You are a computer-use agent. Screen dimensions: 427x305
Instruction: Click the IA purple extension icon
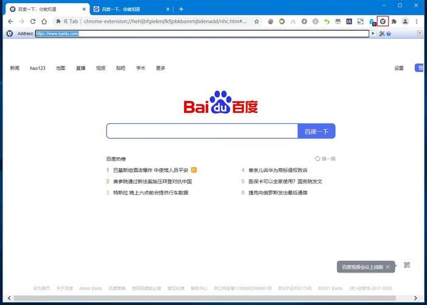[349, 21]
